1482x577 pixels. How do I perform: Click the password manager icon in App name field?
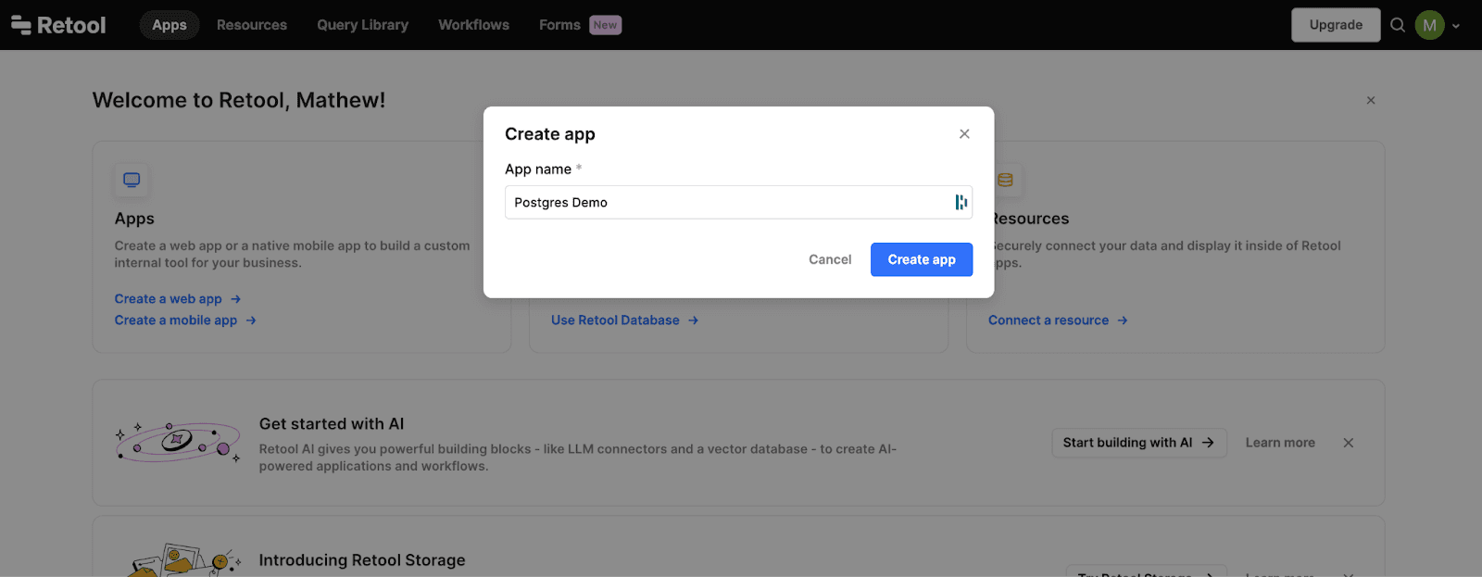(961, 202)
